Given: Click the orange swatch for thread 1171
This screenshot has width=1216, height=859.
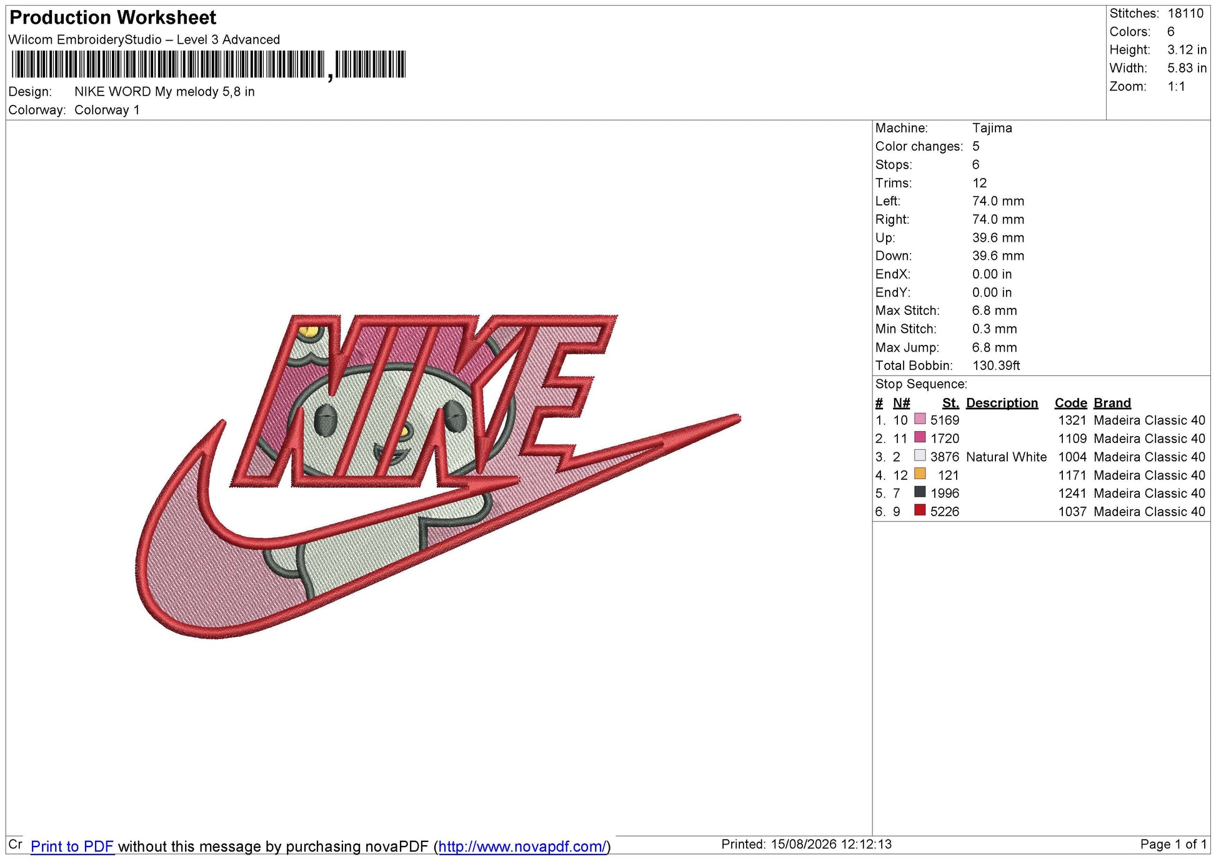Looking at the screenshot, I should [919, 473].
